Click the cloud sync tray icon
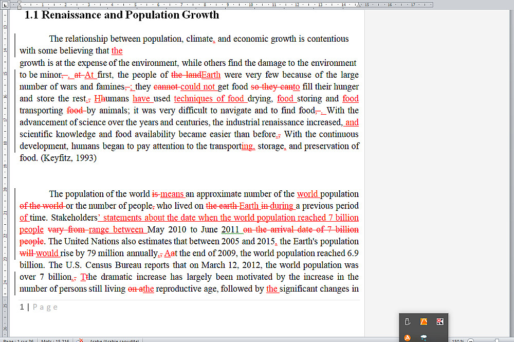The height and width of the screenshot is (342, 514). [424, 338]
